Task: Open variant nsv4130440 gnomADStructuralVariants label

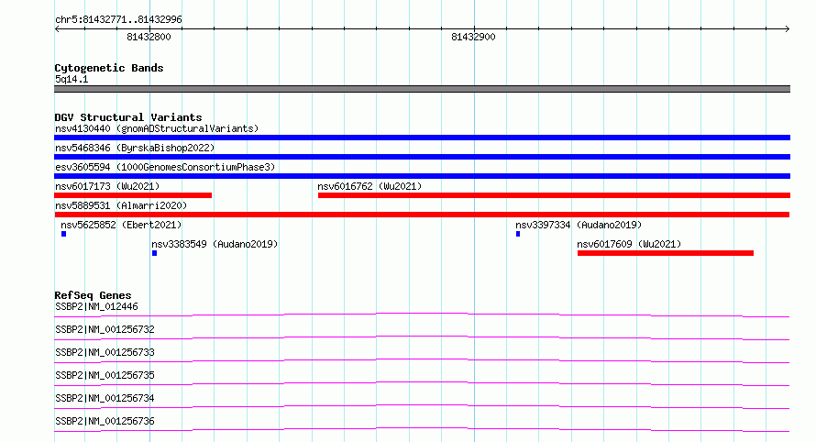Action: coord(157,128)
